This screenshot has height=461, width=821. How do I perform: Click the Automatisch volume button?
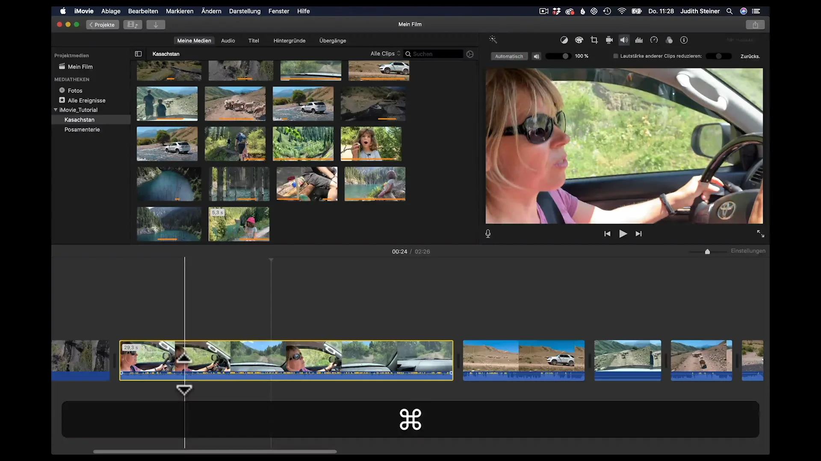pyautogui.click(x=508, y=56)
